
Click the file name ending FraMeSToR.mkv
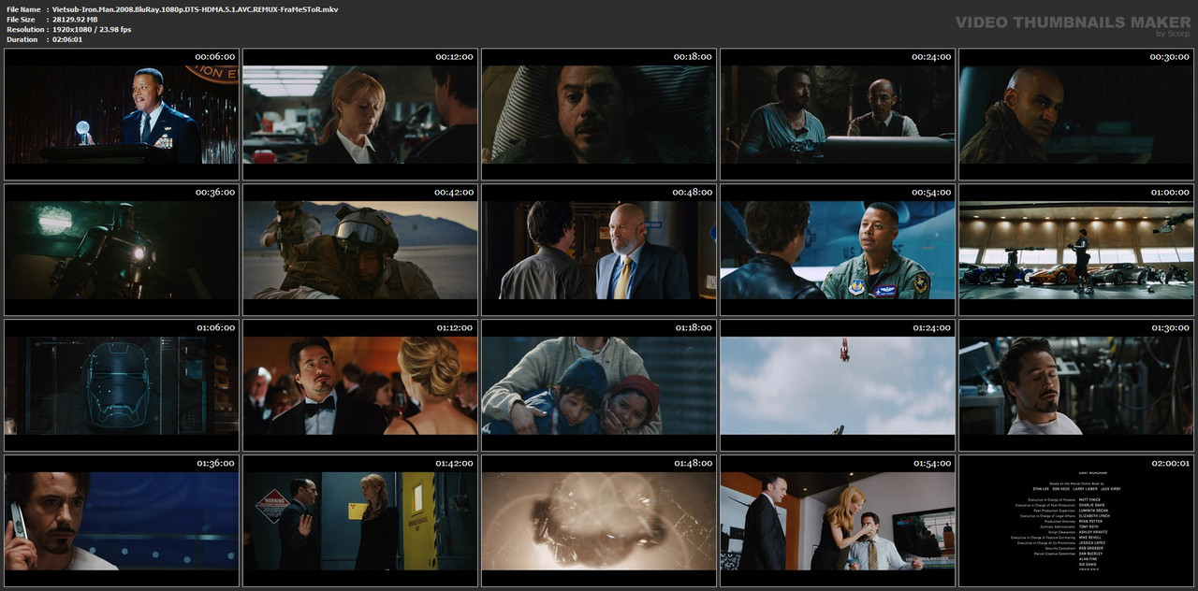tap(196, 9)
